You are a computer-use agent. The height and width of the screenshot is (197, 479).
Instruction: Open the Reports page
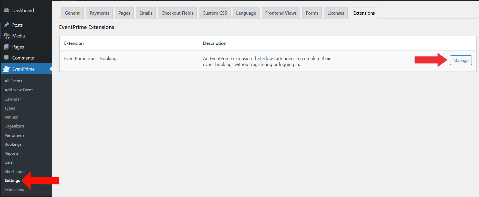(x=12, y=153)
